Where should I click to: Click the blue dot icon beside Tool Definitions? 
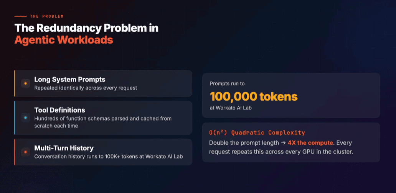click(25, 118)
